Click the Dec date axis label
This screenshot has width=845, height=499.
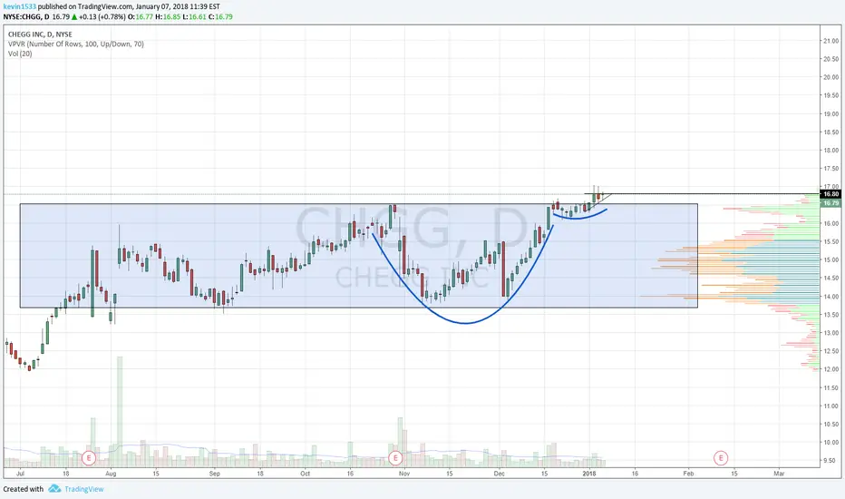(x=499, y=474)
